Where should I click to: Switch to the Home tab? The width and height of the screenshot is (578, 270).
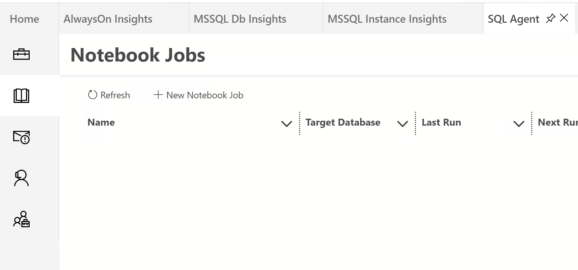[24, 19]
